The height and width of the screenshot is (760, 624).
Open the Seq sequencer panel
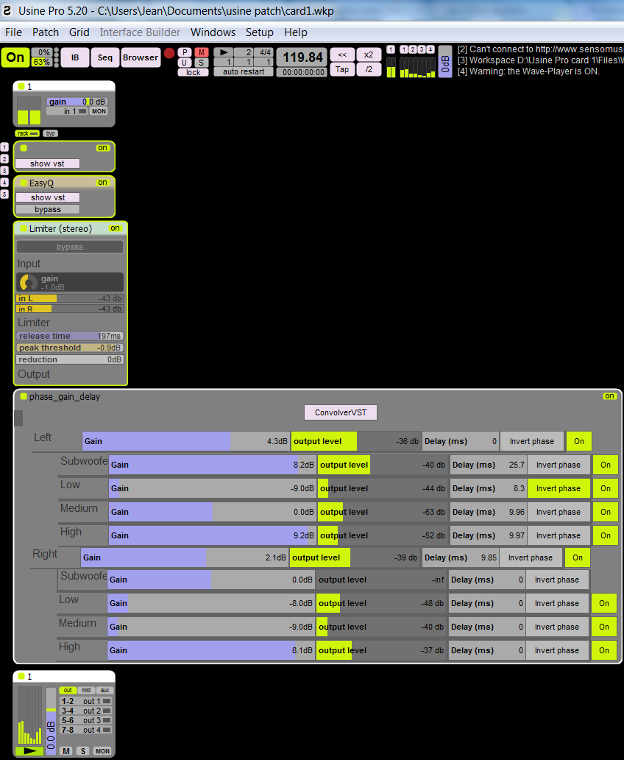click(x=105, y=57)
